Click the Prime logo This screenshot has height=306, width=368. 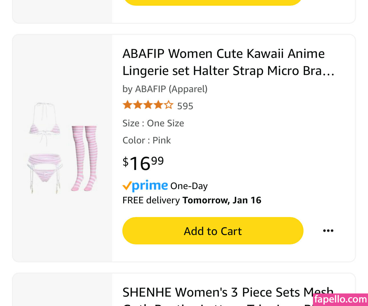pyautogui.click(x=149, y=185)
